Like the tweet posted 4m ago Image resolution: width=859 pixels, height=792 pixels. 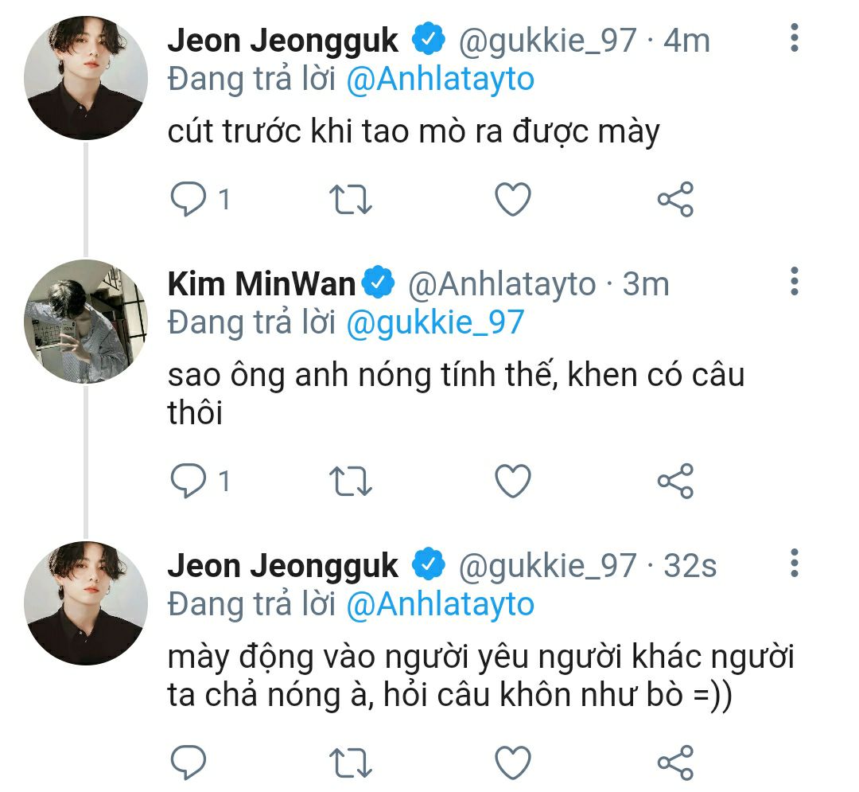(x=513, y=199)
